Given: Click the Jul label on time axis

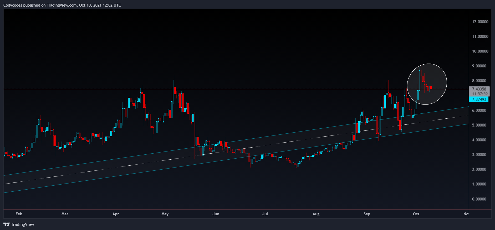Looking at the screenshot, I should tap(265, 214).
